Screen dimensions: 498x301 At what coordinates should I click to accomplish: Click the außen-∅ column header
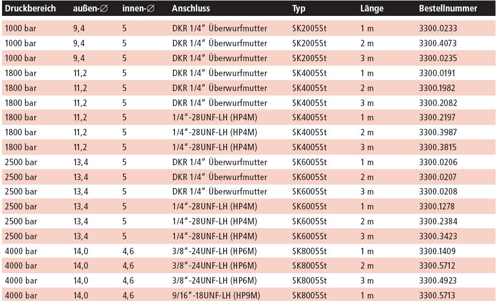tap(91, 8)
